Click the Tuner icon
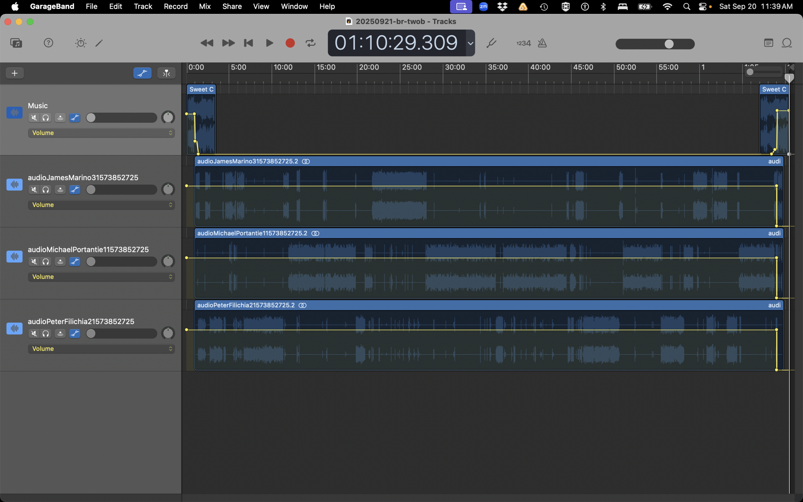Image resolution: width=803 pixels, height=502 pixels. point(491,43)
